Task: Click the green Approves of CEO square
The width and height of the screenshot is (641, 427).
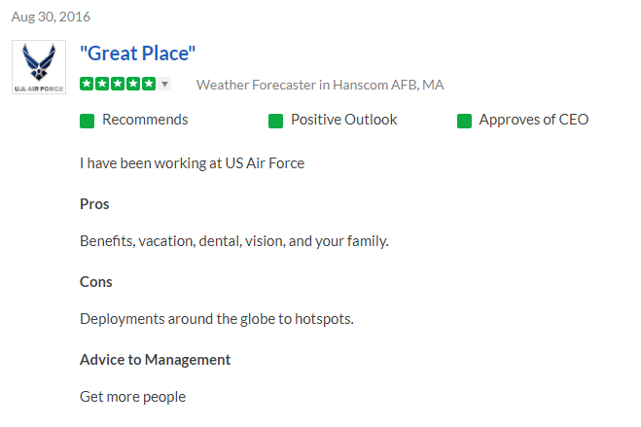Action: tap(464, 121)
